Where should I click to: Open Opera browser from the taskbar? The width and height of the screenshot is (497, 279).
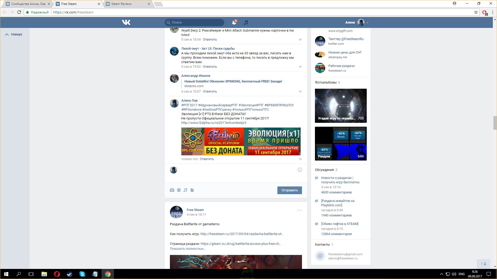[57, 274]
